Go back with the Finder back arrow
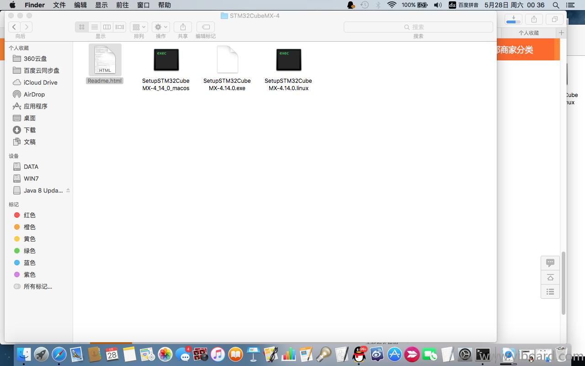585x366 pixels. point(15,27)
